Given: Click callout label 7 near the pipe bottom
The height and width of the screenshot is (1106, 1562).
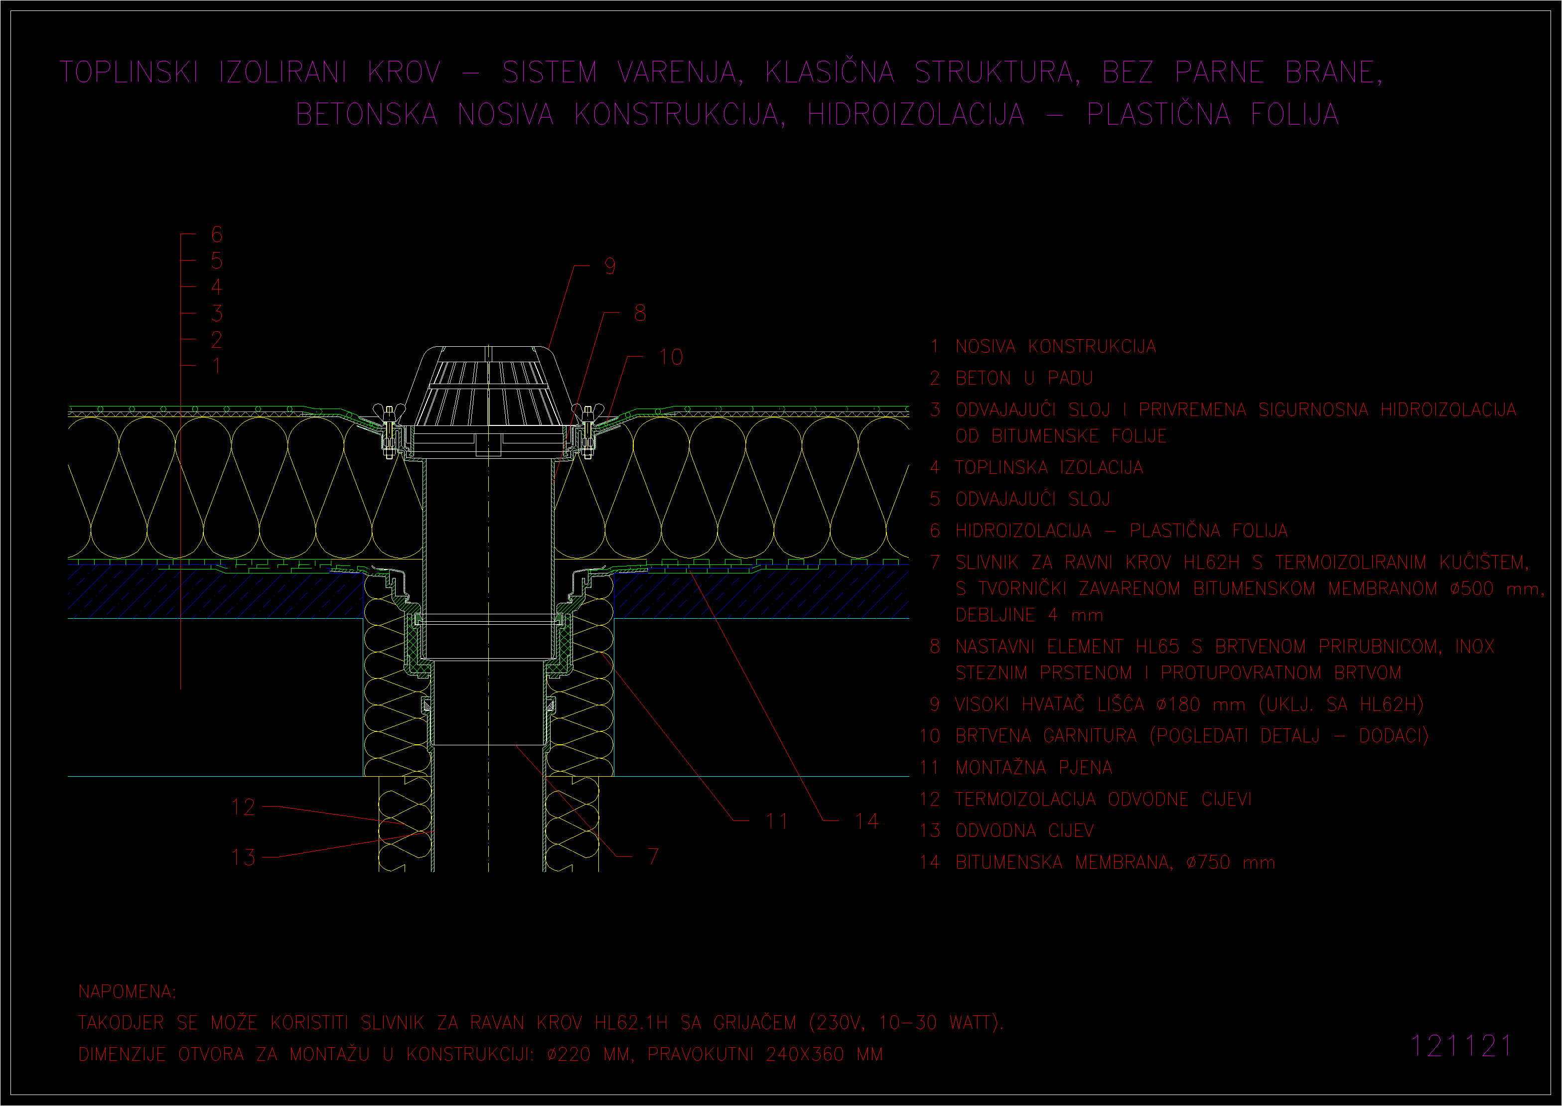Looking at the screenshot, I should coord(653,857).
